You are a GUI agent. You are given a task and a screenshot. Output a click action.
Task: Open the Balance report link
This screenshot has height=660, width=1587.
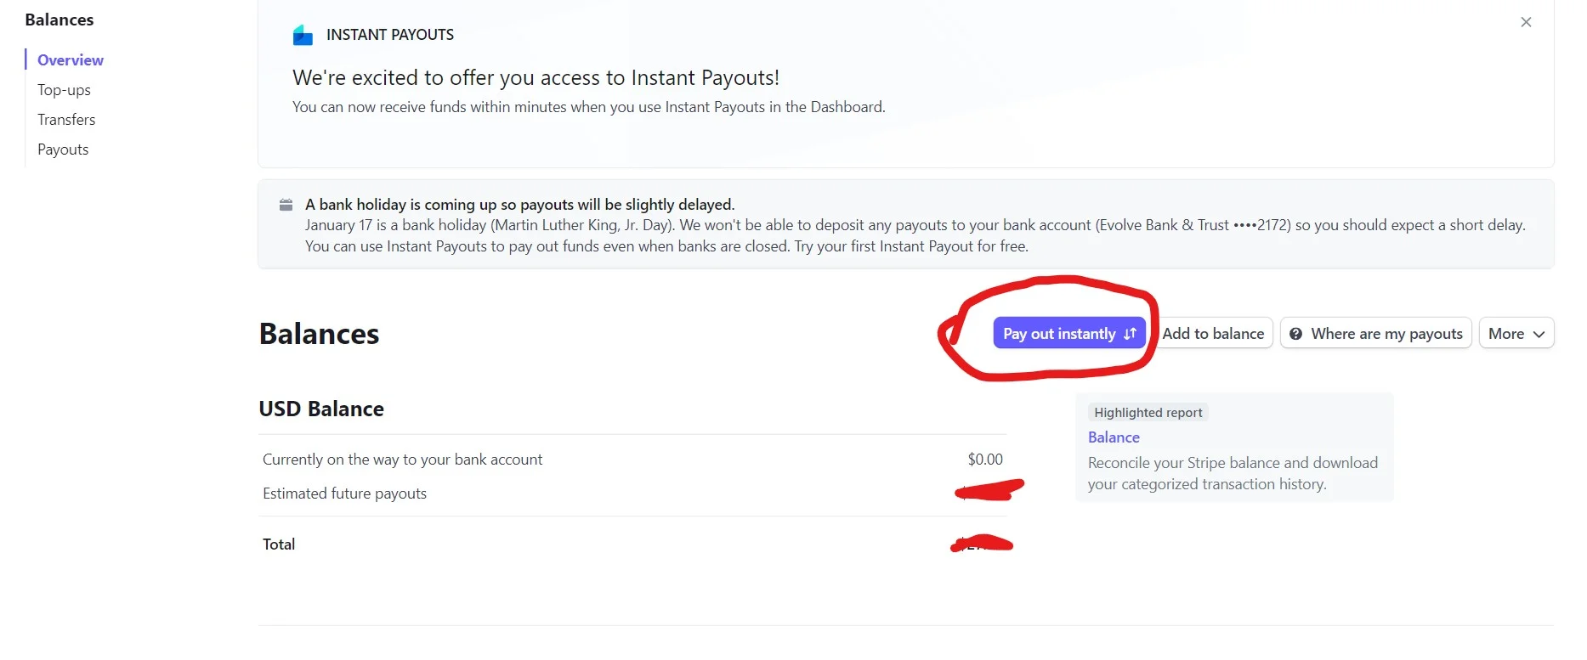click(1114, 437)
